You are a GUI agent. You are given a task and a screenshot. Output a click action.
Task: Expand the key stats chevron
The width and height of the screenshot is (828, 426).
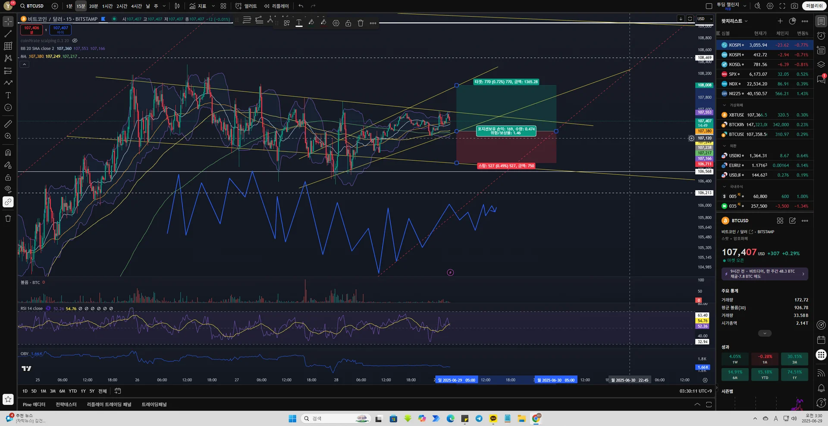pyautogui.click(x=765, y=333)
